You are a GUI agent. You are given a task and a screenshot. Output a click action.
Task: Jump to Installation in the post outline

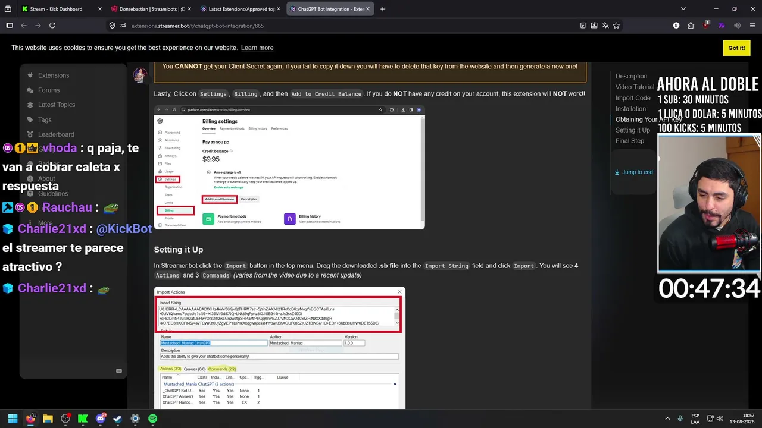pyautogui.click(x=631, y=109)
